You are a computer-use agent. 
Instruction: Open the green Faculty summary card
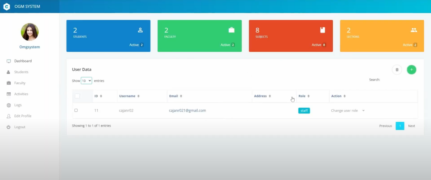point(199,36)
